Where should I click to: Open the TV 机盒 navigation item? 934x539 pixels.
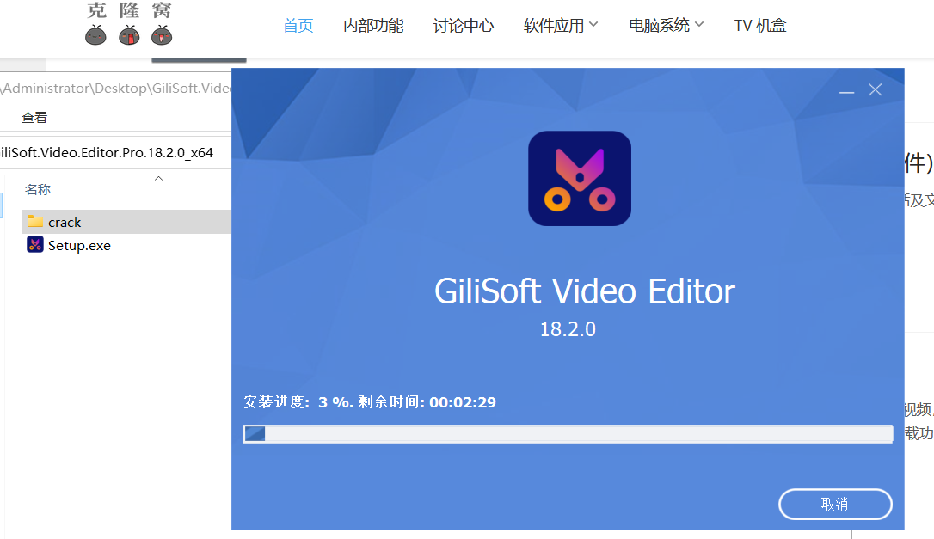point(760,26)
